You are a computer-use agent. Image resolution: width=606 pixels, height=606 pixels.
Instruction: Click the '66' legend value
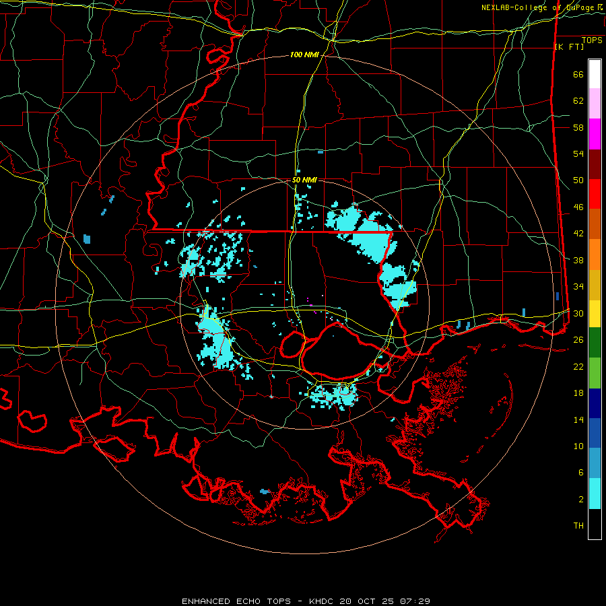[578, 74]
